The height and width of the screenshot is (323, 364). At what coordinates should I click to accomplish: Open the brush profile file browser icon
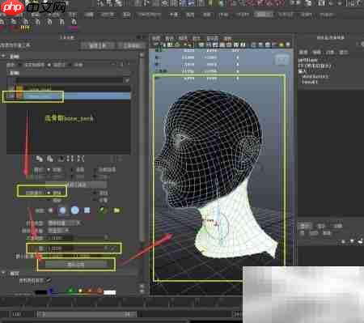(116, 210)
